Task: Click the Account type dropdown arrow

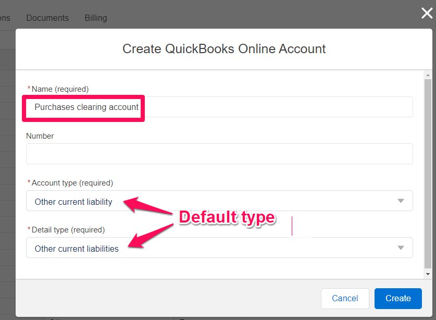Action: coord(401,201)
